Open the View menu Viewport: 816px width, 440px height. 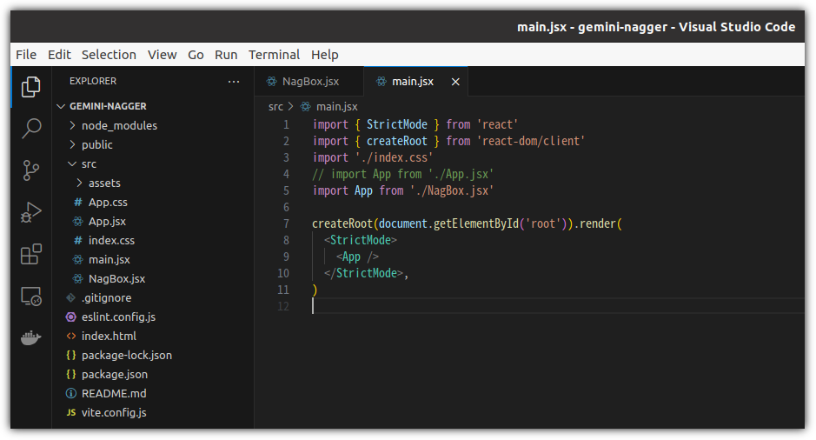coord(163,55)
